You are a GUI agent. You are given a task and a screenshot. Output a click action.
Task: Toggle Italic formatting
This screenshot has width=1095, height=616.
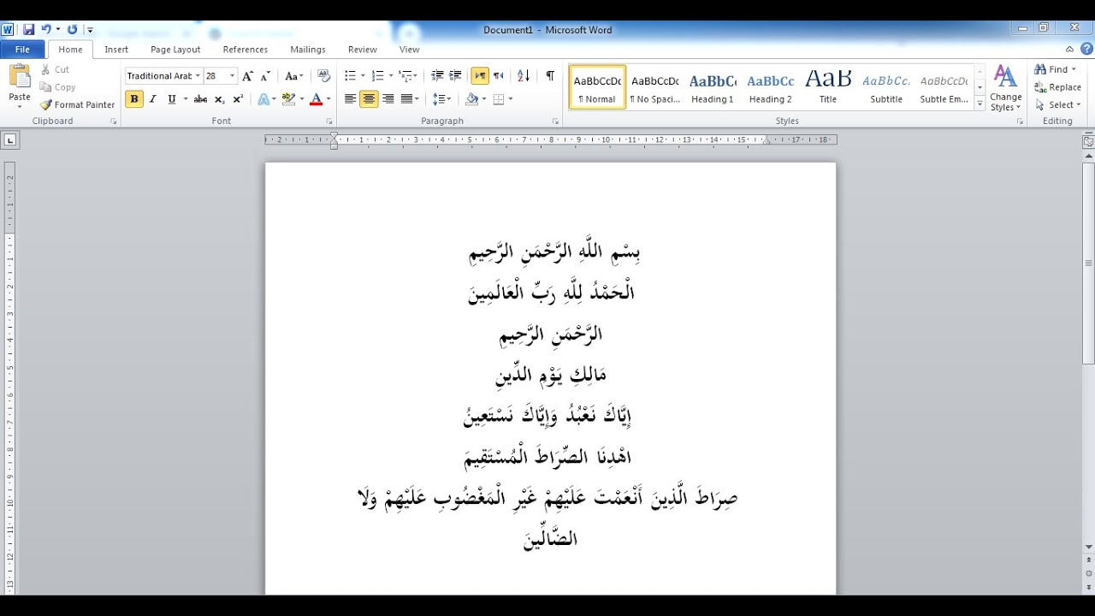click(x=153, y=99)
